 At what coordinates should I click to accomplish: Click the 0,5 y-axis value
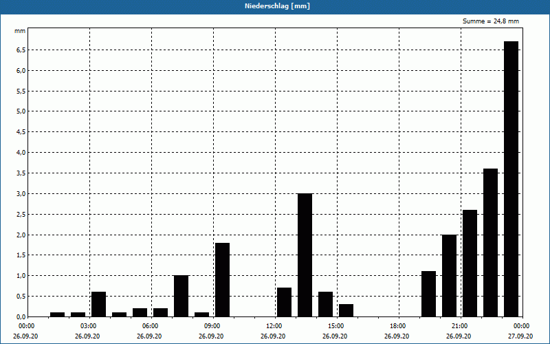[21, 297]
